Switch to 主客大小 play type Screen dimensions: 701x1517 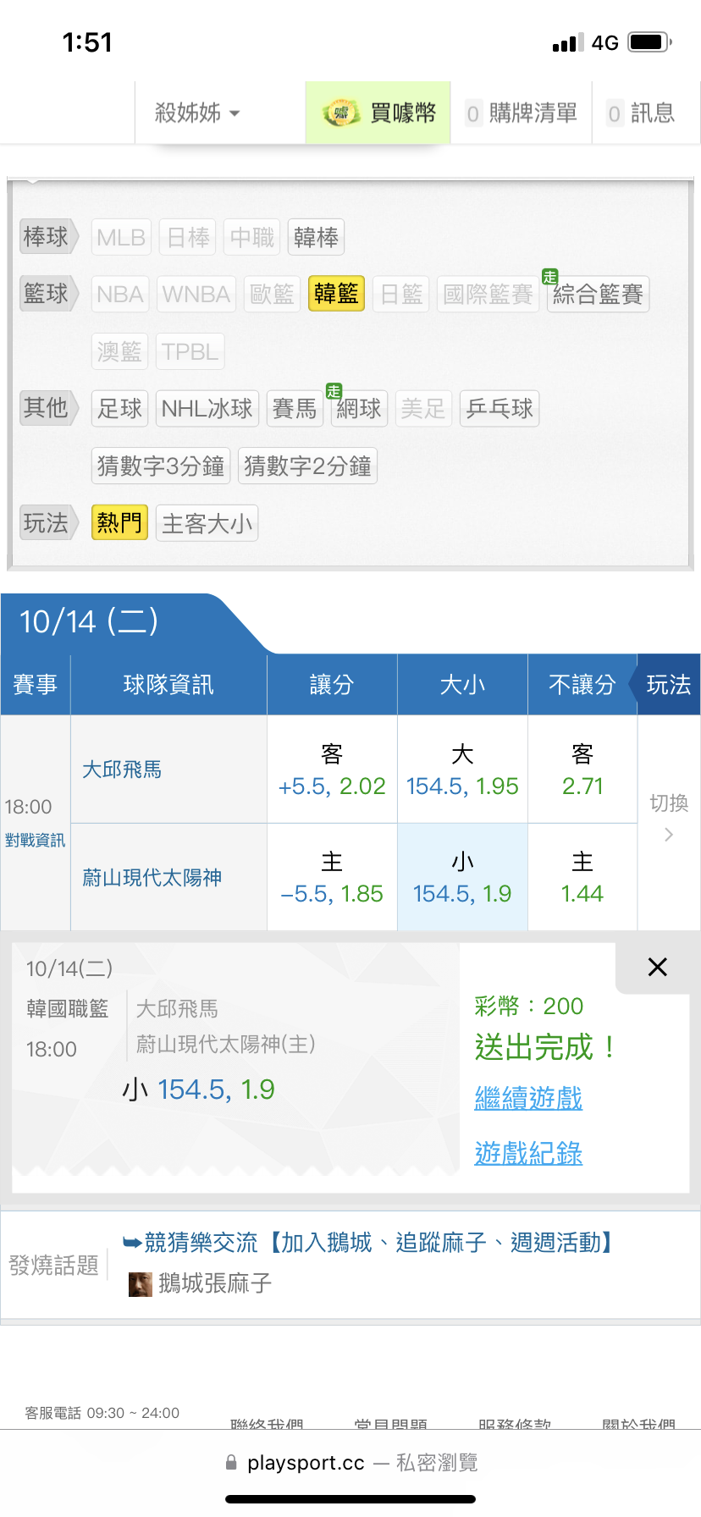[207, 524]
